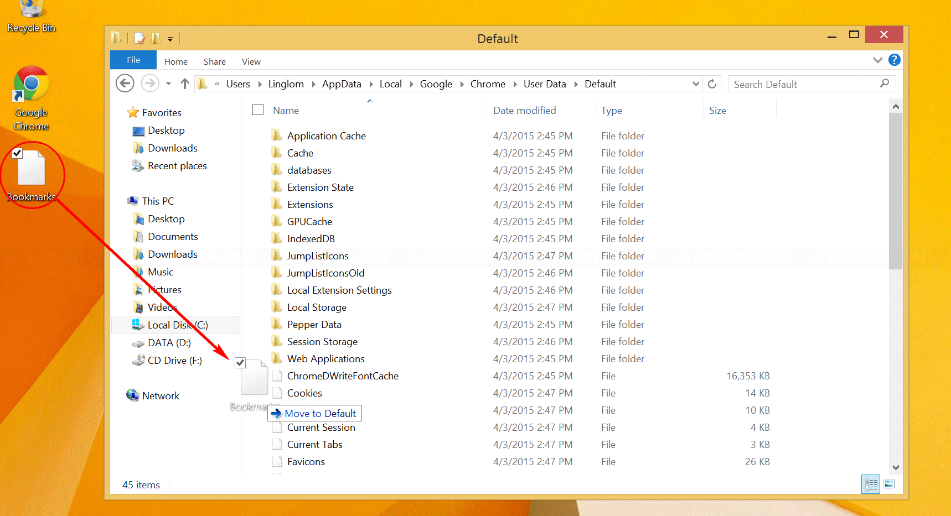Image resolution: width=951 pixels, height=516 pixels.
Task: Click the scrollbar up arrow
Action: pos(896,106)
